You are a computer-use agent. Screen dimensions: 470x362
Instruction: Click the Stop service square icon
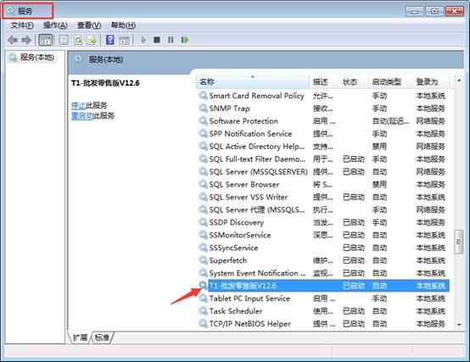pos(156,40)
